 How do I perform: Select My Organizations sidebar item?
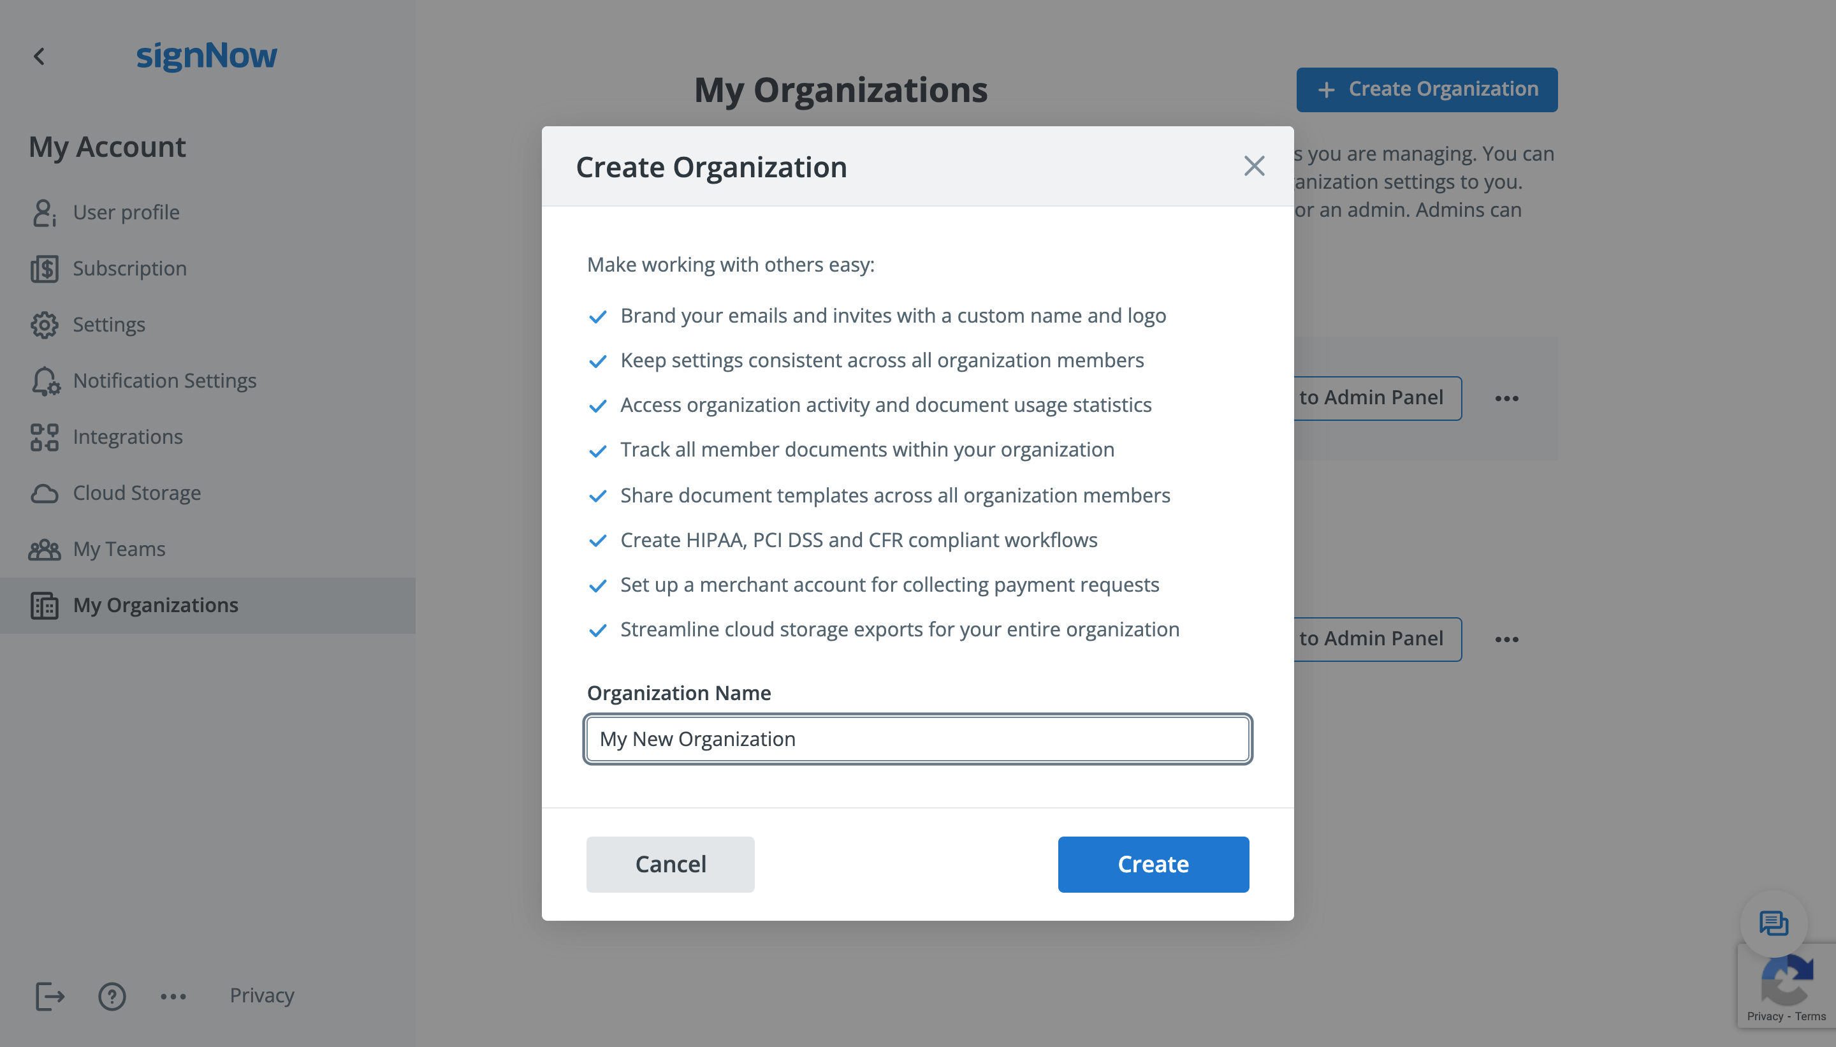156,606
